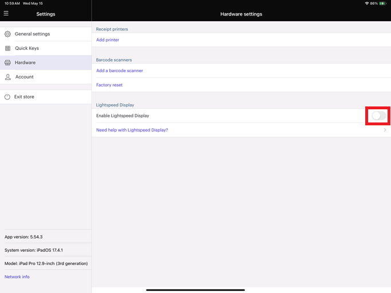The image size is (391, 293).
Task: Click System version: iPadOS 17.4.1 text
Action: click(x=34, y=250)
